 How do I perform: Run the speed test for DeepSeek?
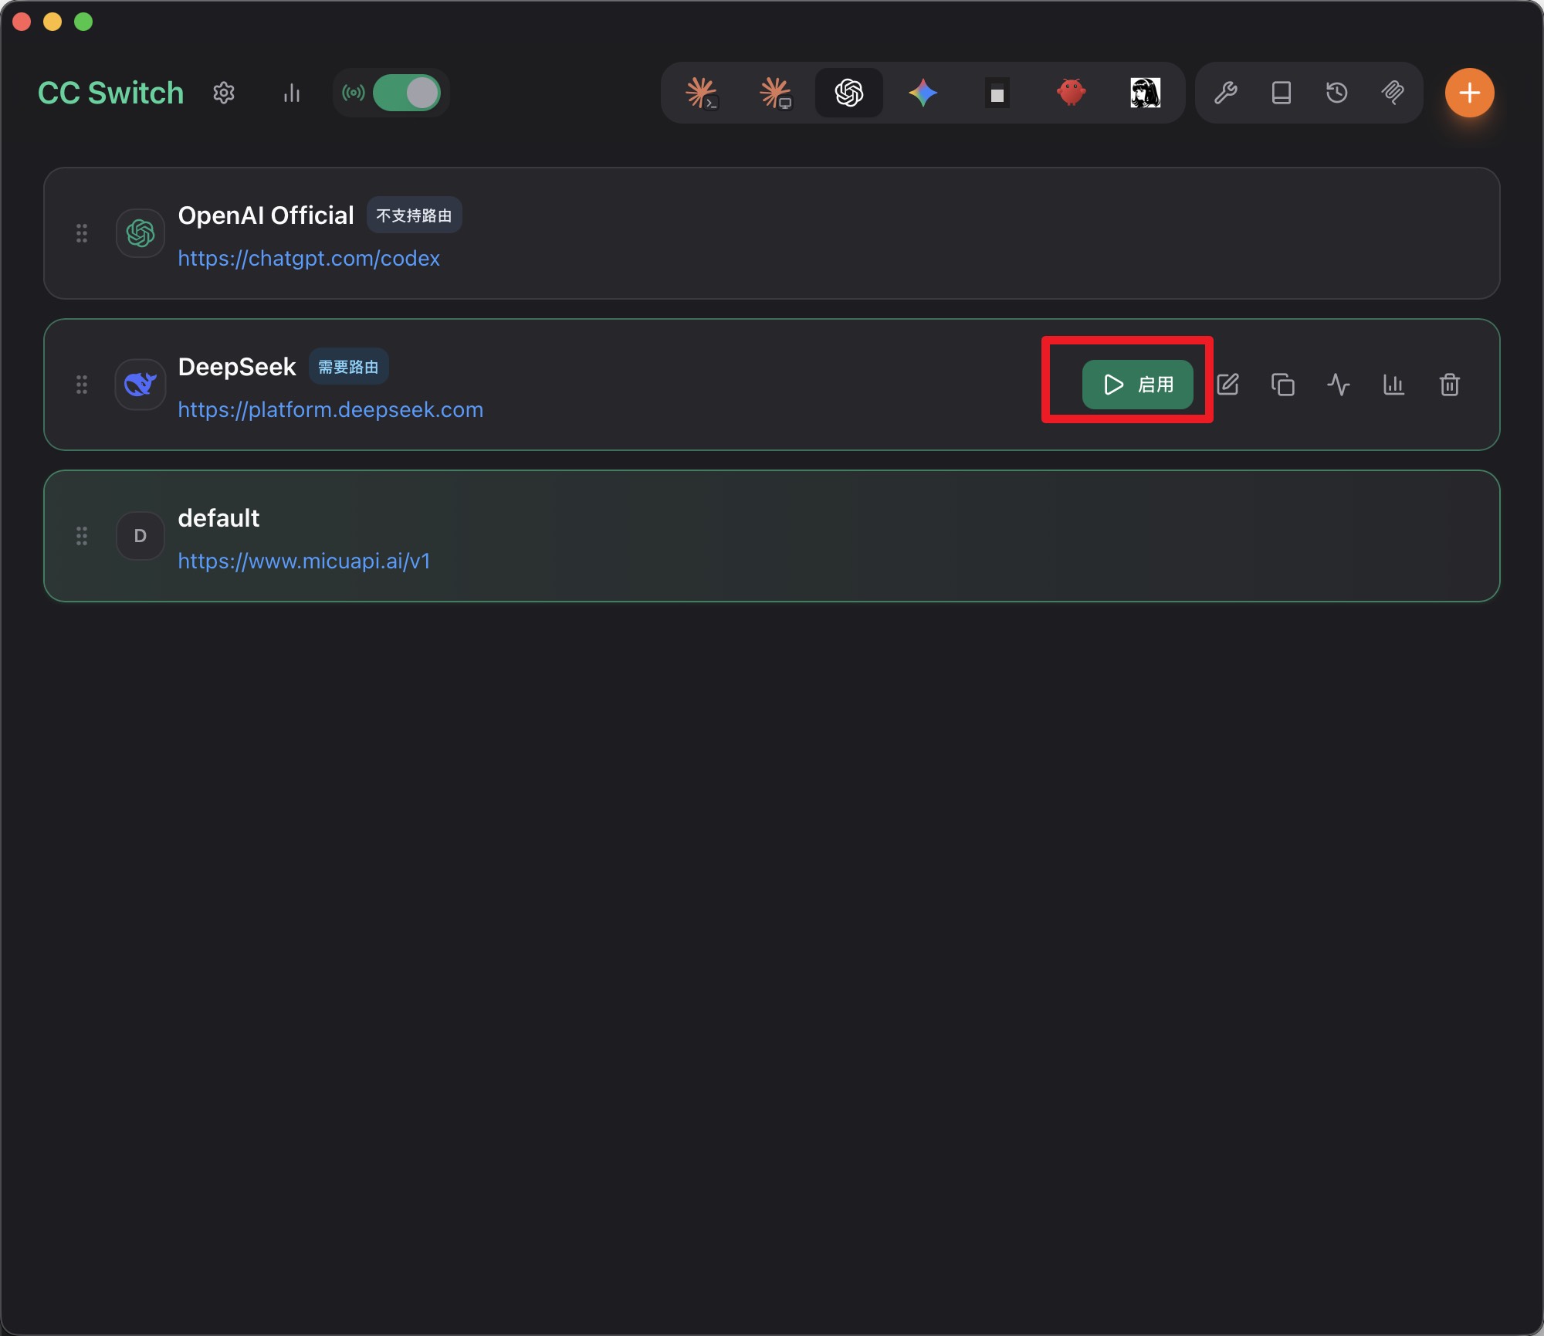tap(1339, 385)
